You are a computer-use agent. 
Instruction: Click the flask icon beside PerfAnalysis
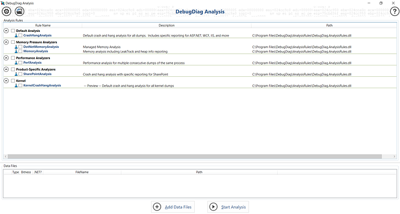[x=16, y=63]
